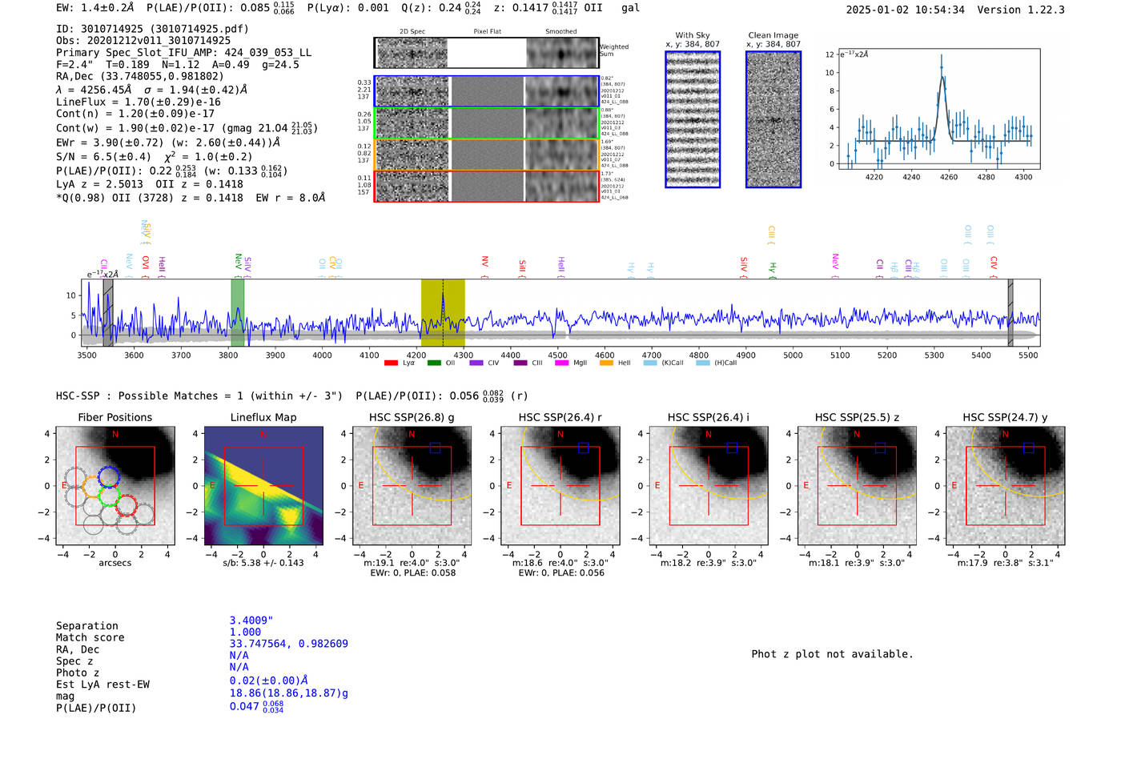Image resolution: width=1121 pixels, height=763 pixels.
Task: Click the gray hatched band near 5460Å
Action: (1011, 313)
